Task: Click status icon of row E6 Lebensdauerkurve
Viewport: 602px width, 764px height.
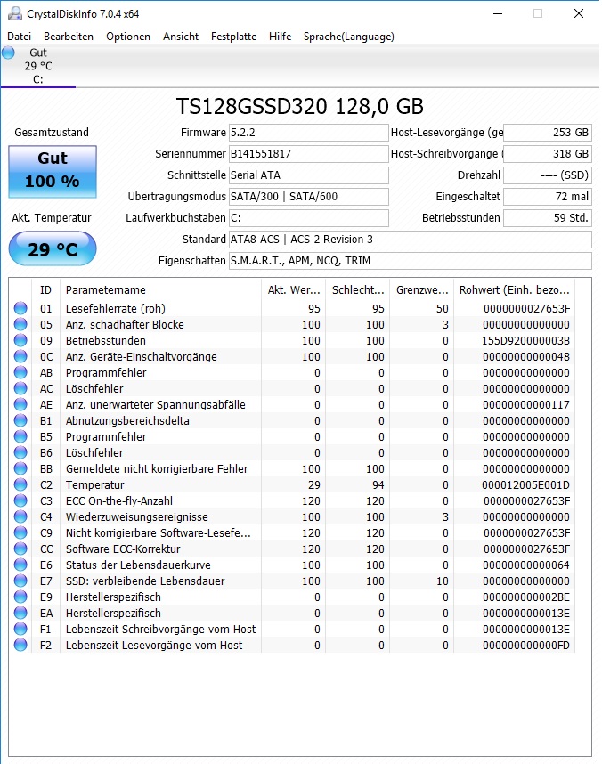Action: pos(20,565)
